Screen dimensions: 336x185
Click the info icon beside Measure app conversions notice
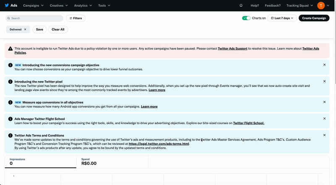pos(10,102)
